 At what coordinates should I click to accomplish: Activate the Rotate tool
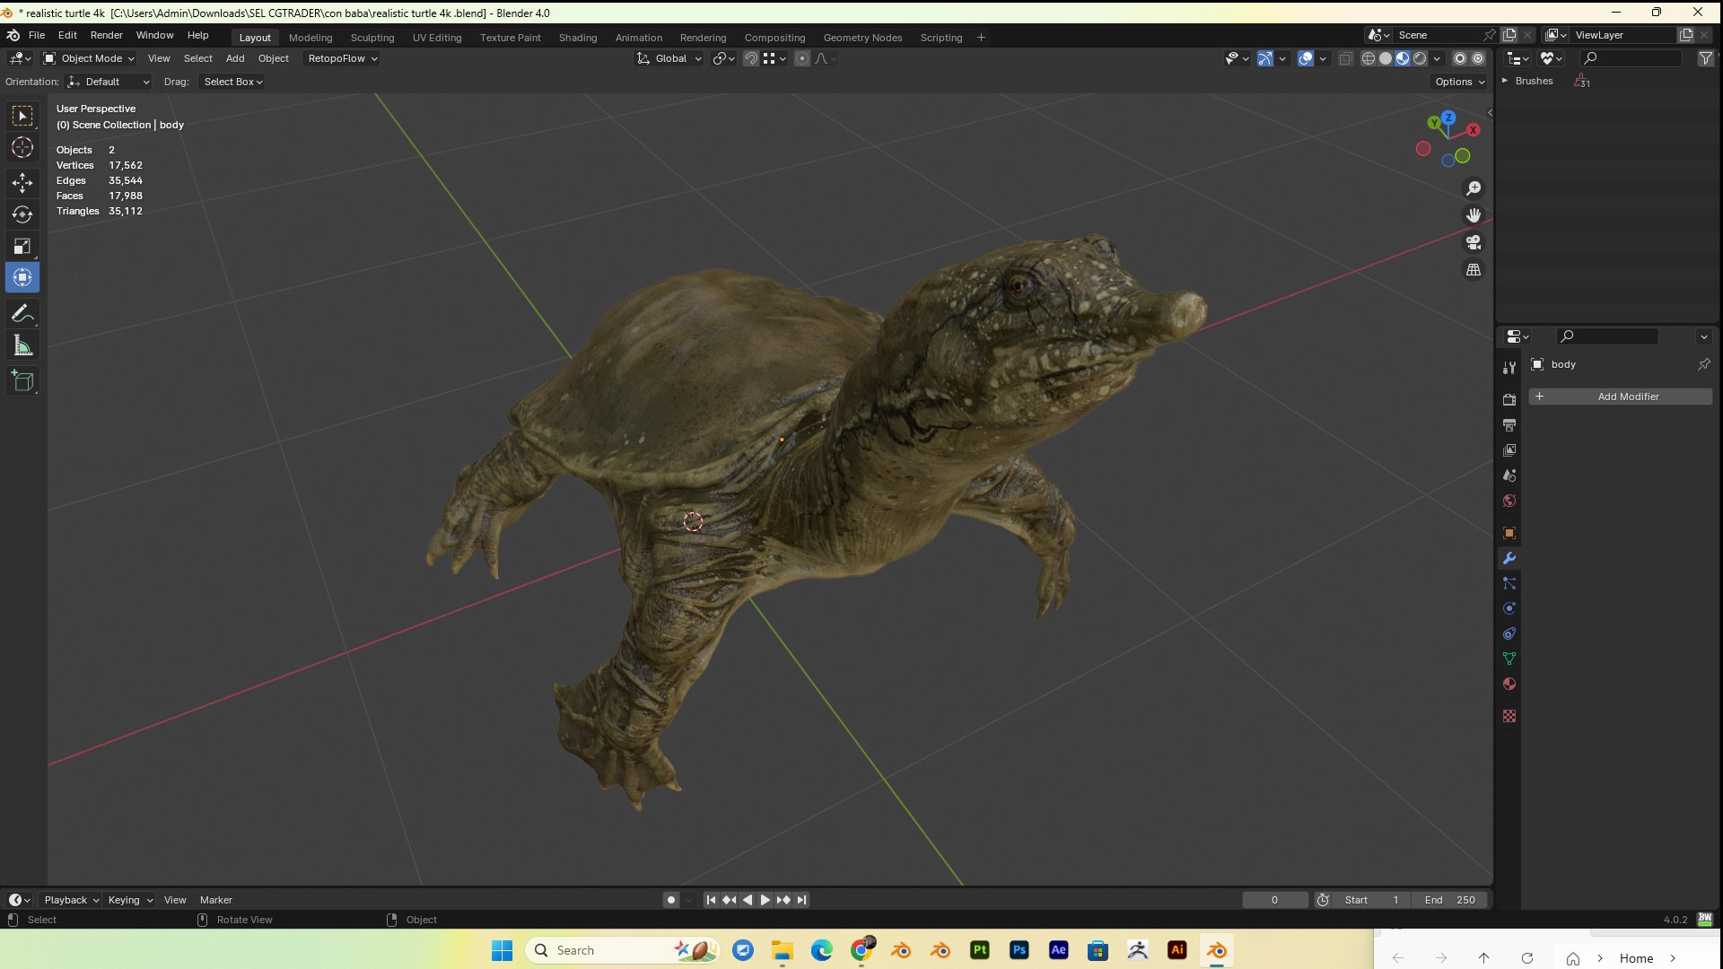tap(22, 214)
